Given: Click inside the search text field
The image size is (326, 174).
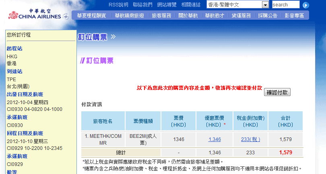Looking at the screenshot, I should tap(285, 5).
